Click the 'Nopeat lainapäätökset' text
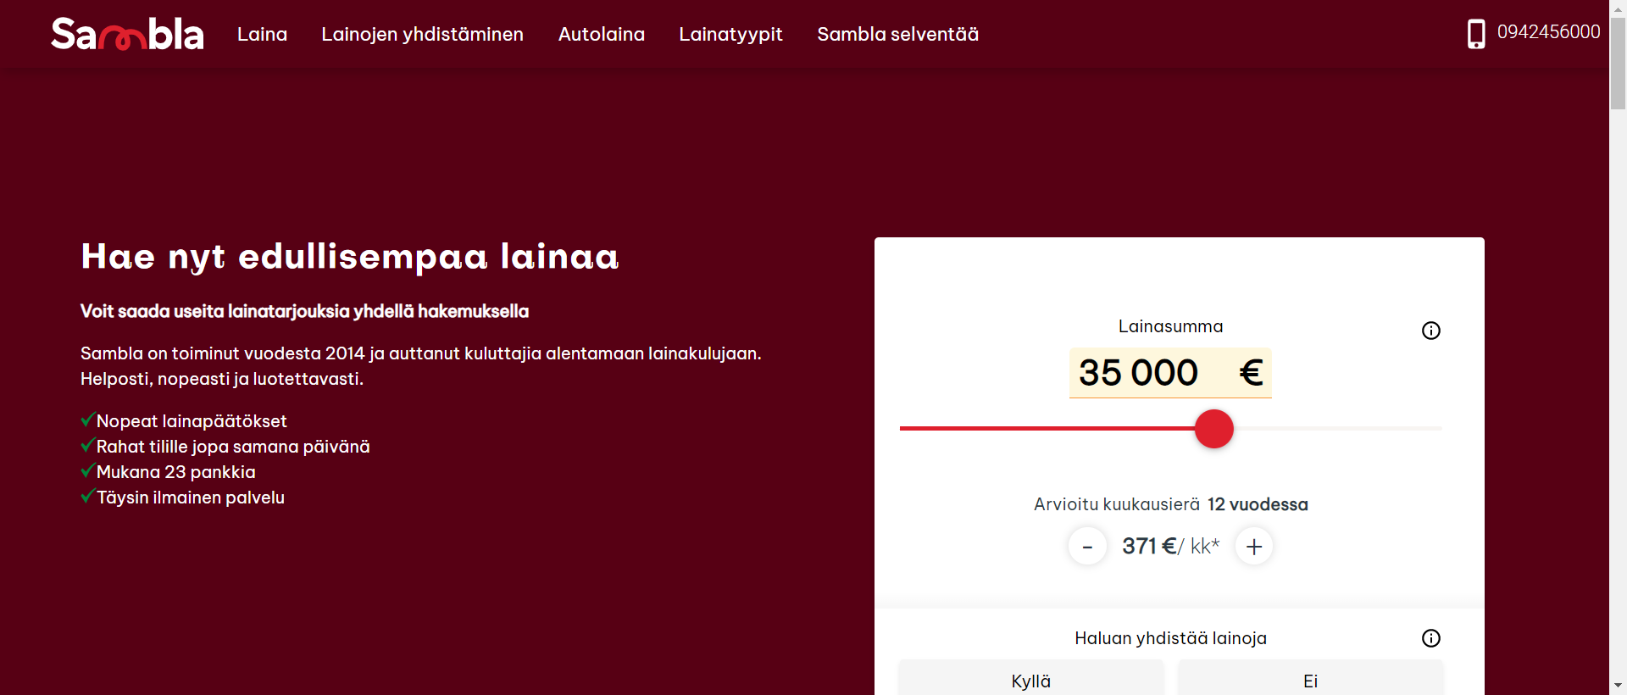The width and height of the screenshot is (1627, 695). (192, 421)
